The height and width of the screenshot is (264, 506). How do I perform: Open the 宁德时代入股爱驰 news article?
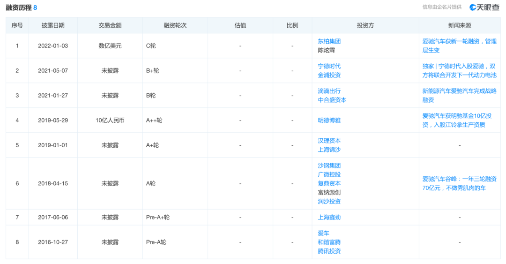pyautogui.click(x=459, y=70)
